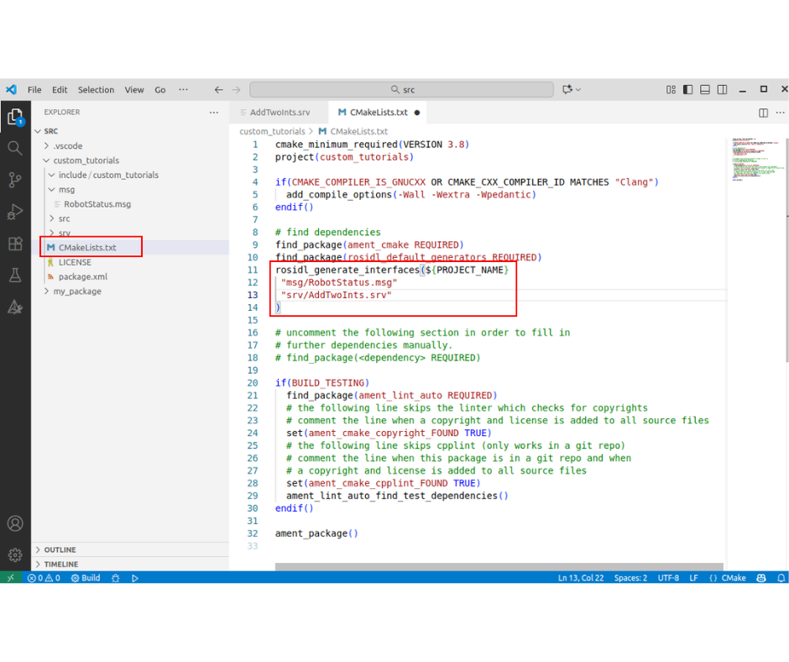Image resolution: width=789 pixels, height=662 pixels.
Task: Open the Selection menu
Action: [96, 90]
